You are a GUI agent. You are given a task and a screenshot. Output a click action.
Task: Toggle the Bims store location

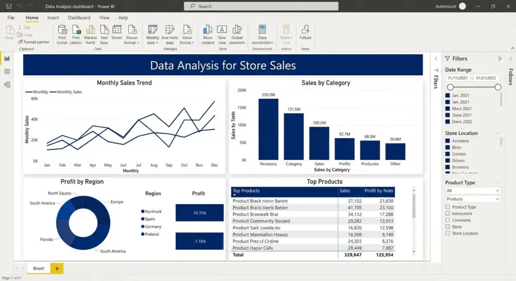tap(447, 147)
